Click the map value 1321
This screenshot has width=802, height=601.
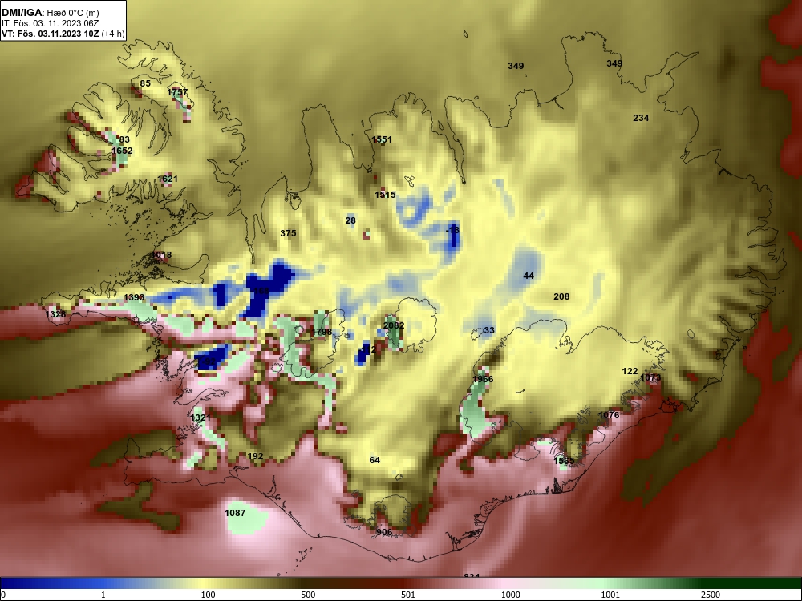(200, 417)
